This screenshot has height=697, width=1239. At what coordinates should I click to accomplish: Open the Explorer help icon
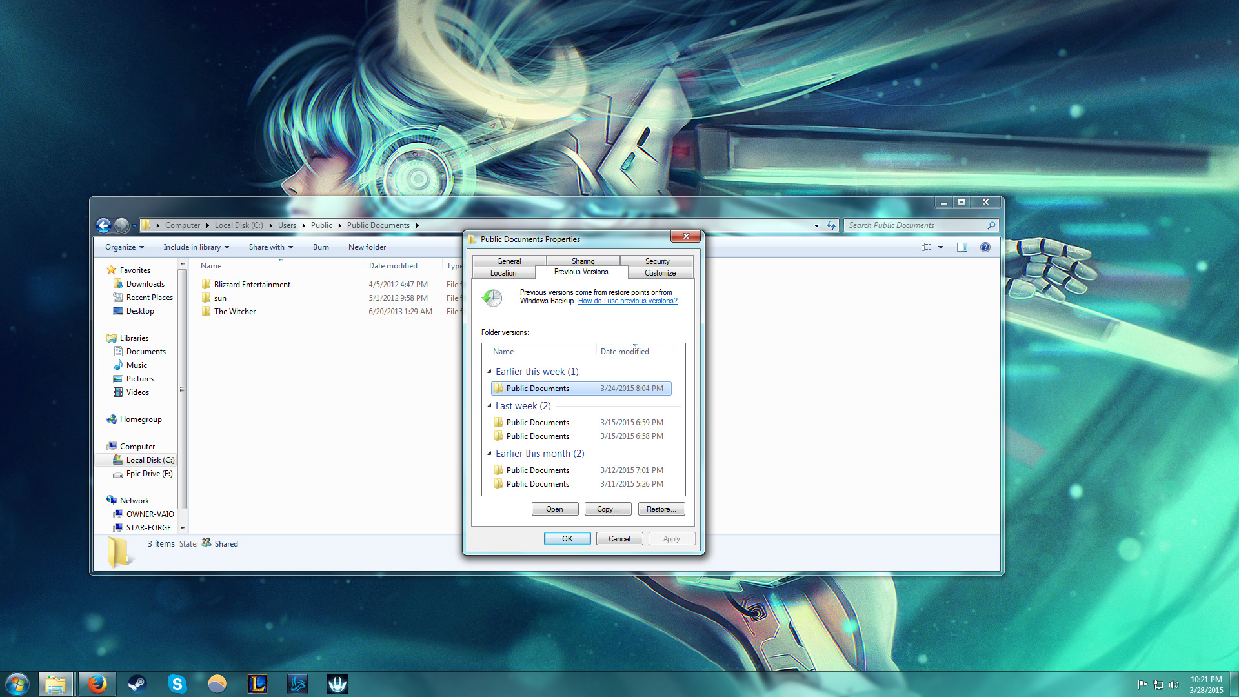(985, 247)
